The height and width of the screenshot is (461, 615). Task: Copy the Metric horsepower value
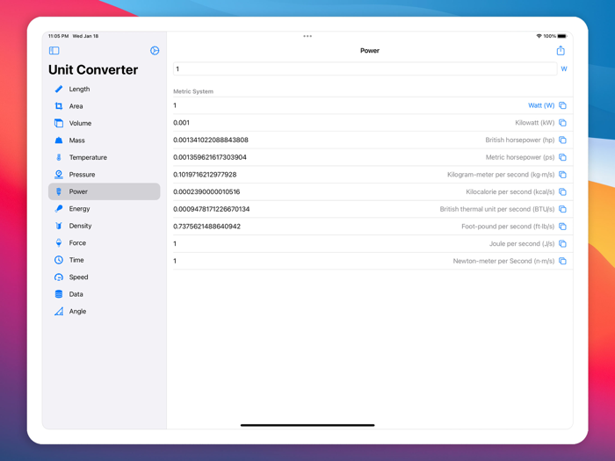[x=563, y=157]
